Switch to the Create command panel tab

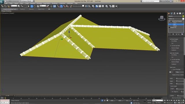click(x=169, y=14)
